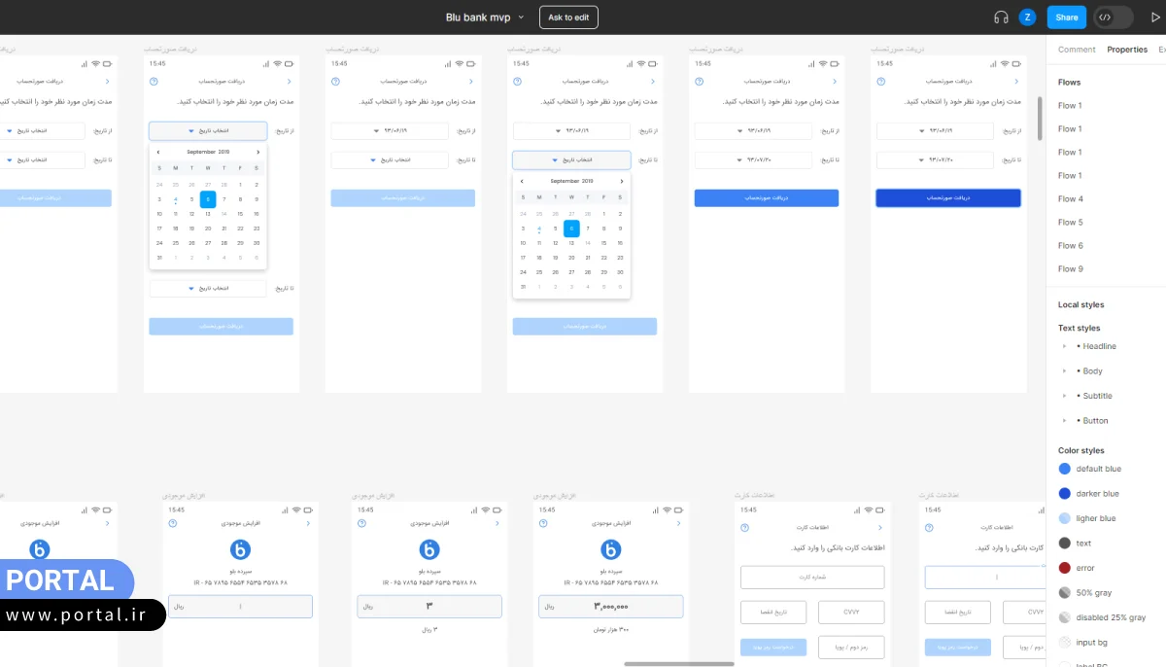Expand the Headline text style group

[x=1065, y=346]
